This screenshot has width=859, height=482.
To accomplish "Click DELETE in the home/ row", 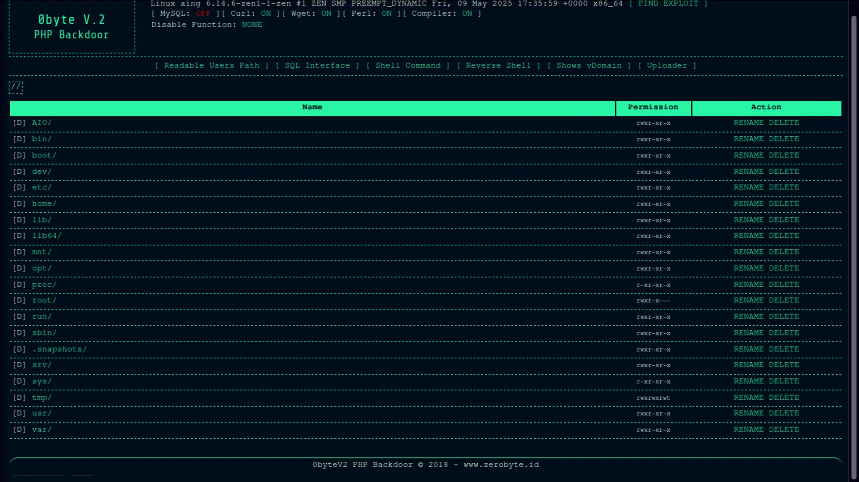I will 784,204.
